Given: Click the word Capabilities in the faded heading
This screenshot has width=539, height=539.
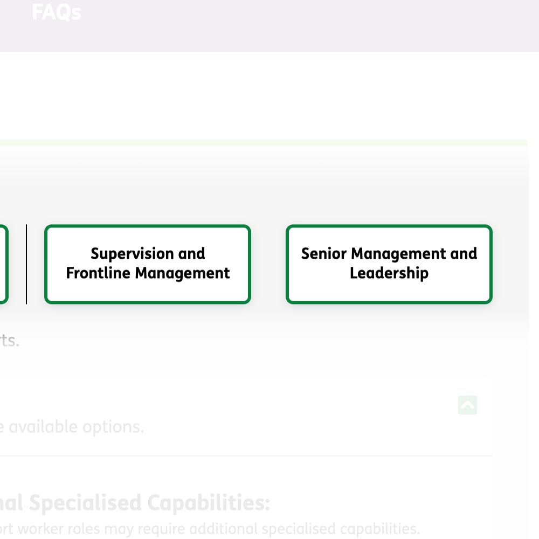Looking at the screenshot, I should (209, 502).
